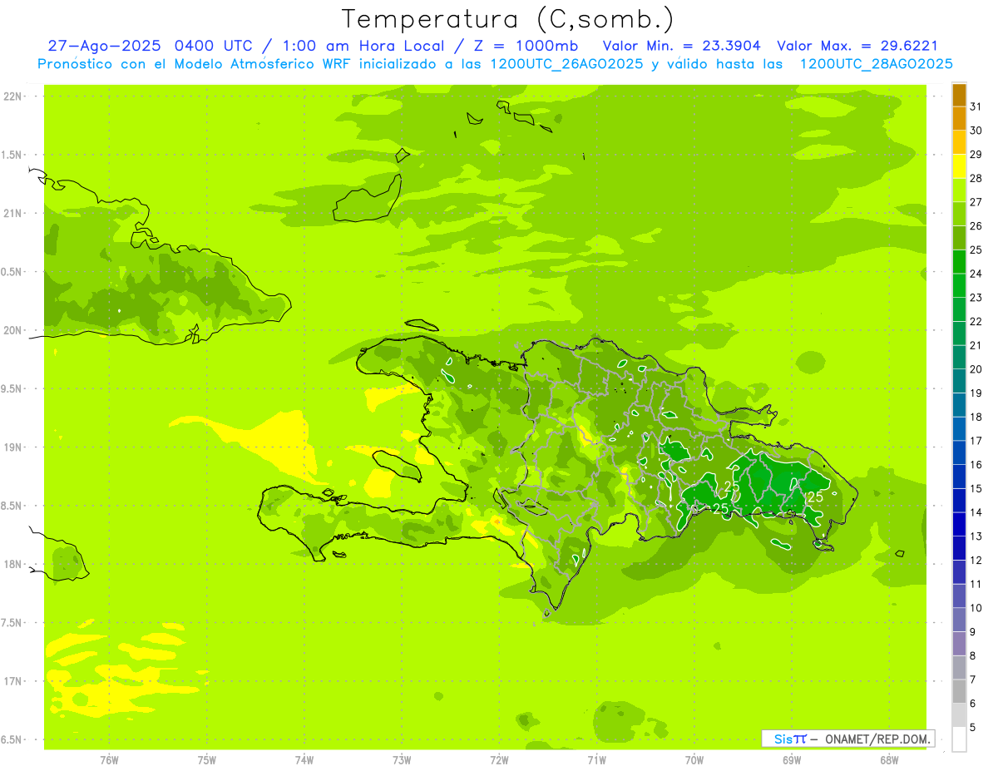This screenshot has height=771, width=998.
Task: Click the '20N' latitude axis label
Action: pyautogui.click(x=12, y=330)
